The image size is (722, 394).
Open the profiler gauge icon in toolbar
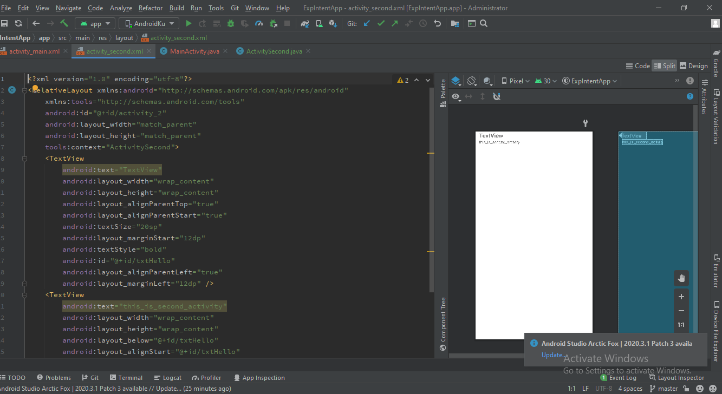point(259,23)
